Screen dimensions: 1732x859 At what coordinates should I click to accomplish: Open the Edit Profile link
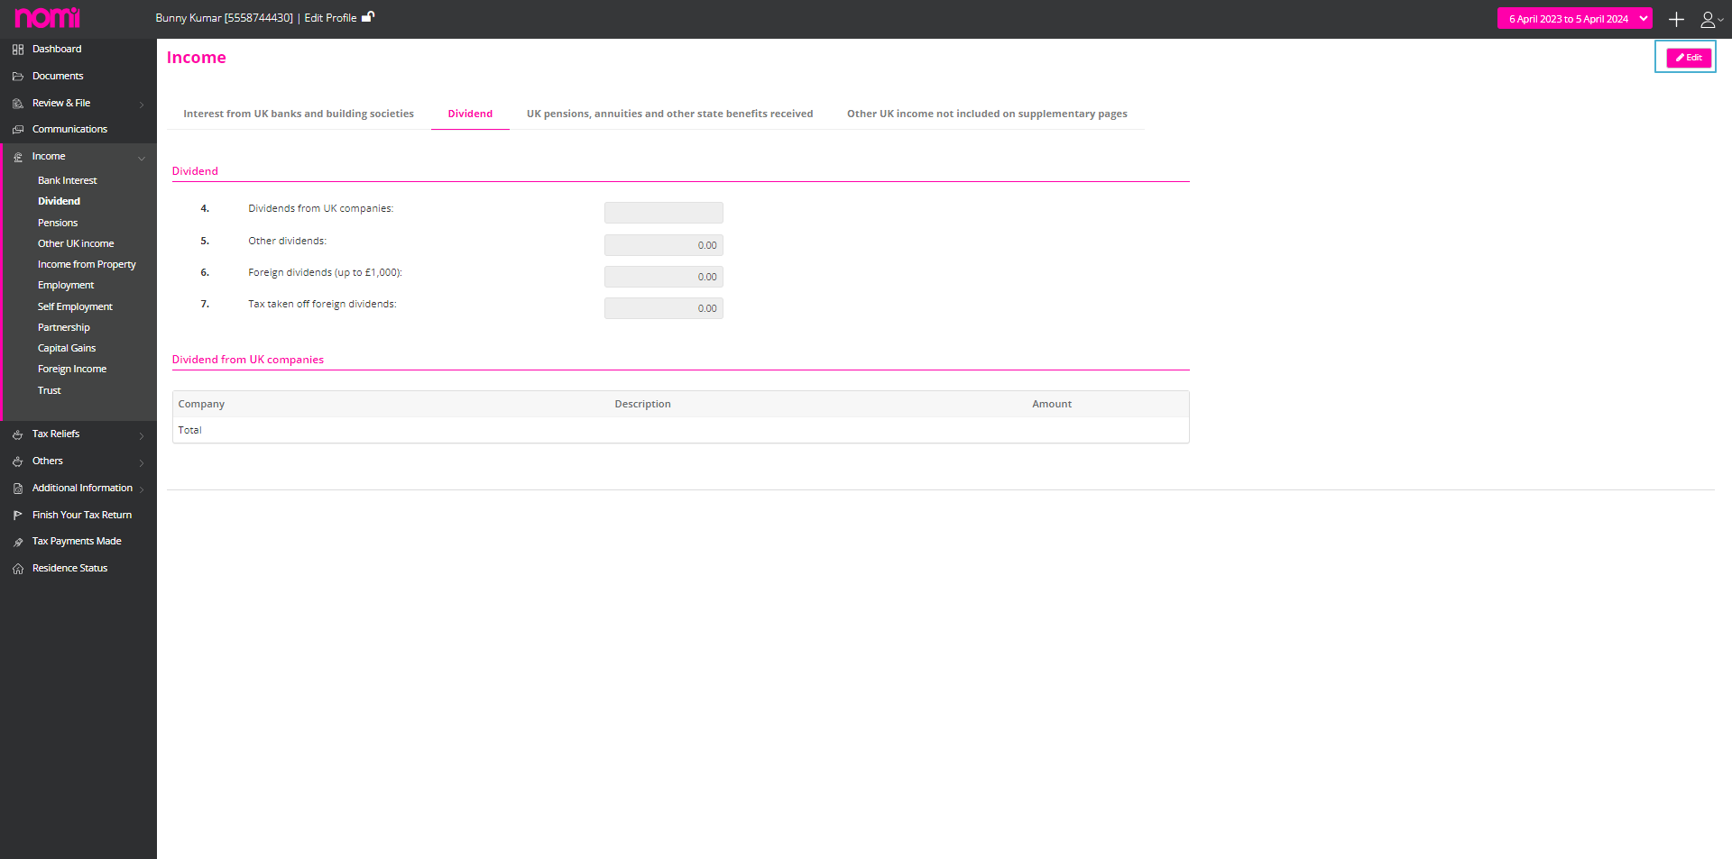(x=330, y=18)
